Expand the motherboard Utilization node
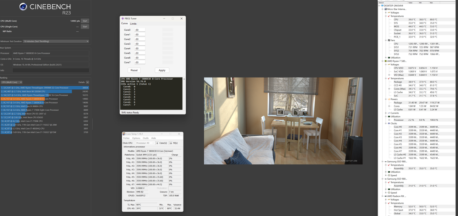The width and height of the screenshot is (458, 216). (x=386, y=57)
